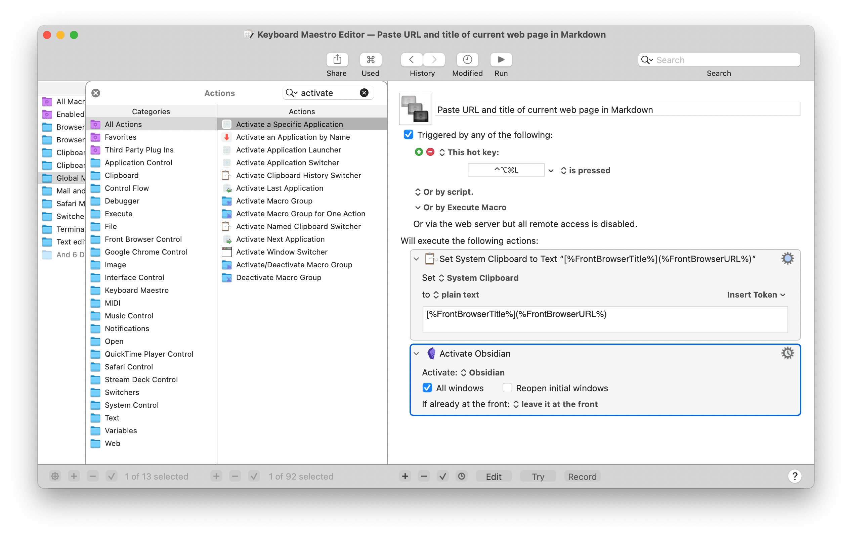Close the Actions panel
The width and height of the screenshot is (852, 538).
pos(95,93)
